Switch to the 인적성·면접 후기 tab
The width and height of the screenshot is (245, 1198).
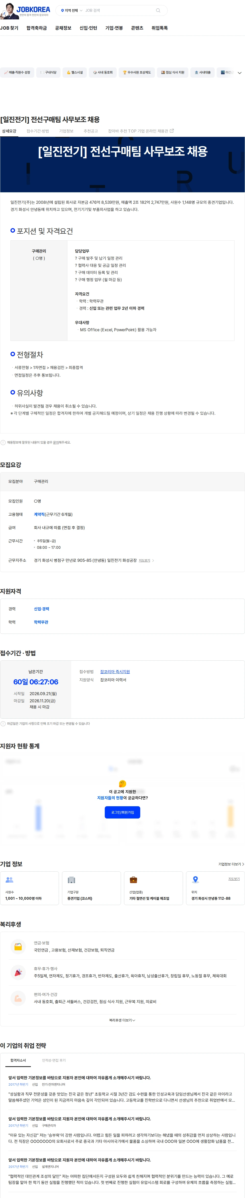(x=54, y=1060)
